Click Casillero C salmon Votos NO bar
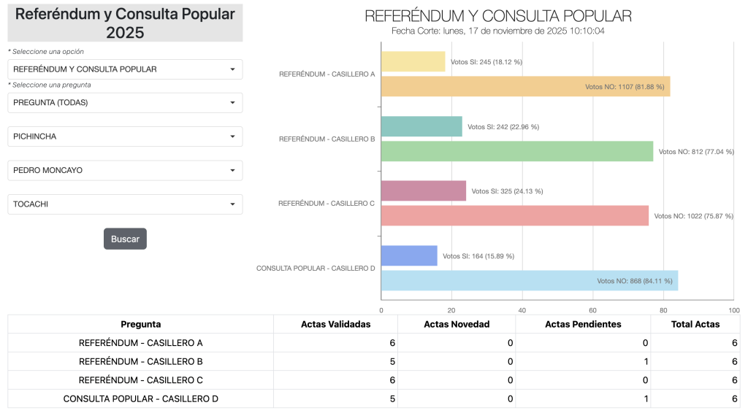748x416 pixels. [515, 215]
